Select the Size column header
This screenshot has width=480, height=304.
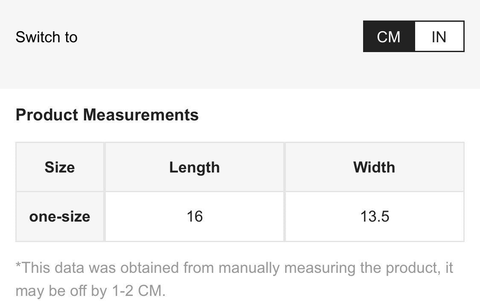pyautogui.click(x=60, y=167)
